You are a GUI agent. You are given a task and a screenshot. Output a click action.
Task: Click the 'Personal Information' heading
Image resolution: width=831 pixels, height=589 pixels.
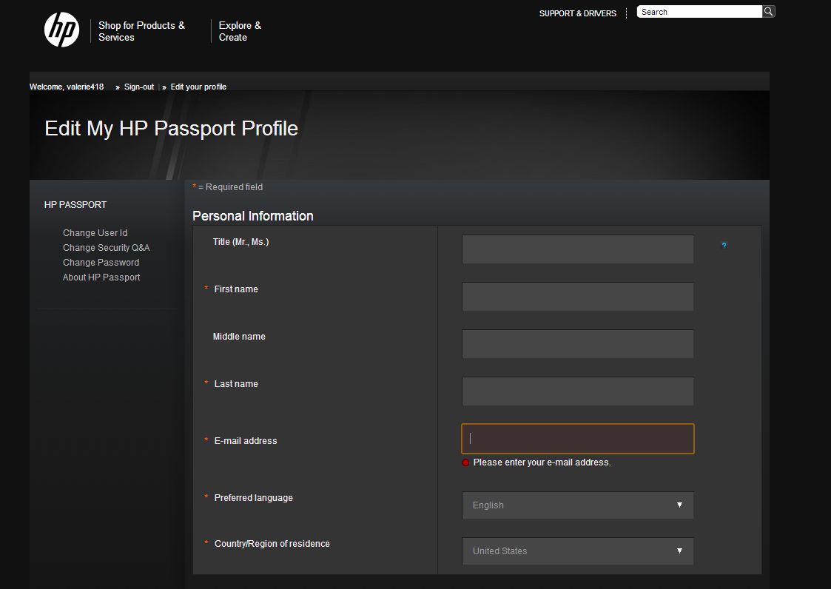(253, 216)
